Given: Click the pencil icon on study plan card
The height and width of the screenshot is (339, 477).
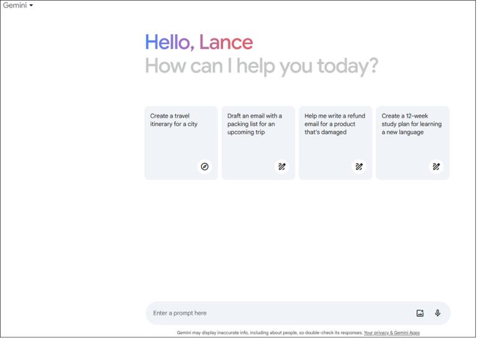Looking at the screenshot, I should (436, 167).
